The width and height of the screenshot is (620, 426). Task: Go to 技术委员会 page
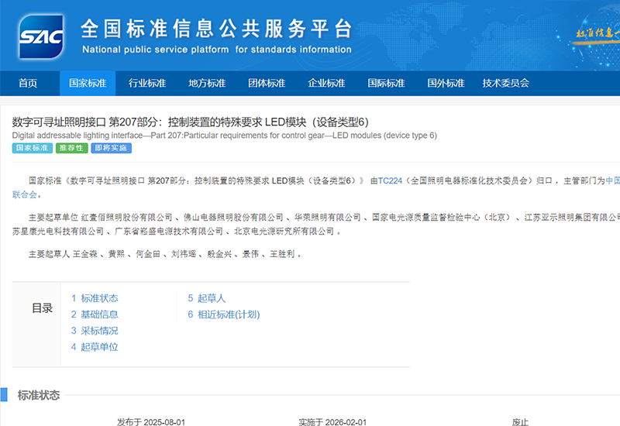coord(505,84)
